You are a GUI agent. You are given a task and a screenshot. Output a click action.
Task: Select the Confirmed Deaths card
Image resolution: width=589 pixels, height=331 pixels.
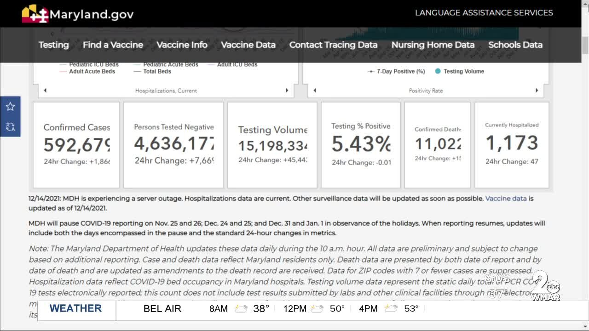pos(438,145)
